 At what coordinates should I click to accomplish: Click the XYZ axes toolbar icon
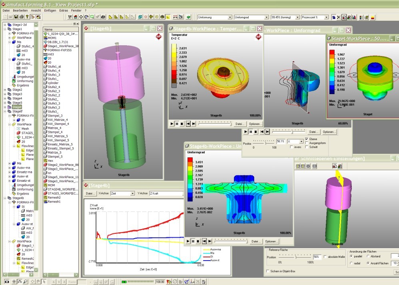70,17
